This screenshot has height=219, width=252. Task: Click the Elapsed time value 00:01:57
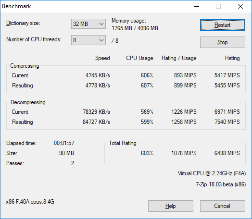coord(64,143)
